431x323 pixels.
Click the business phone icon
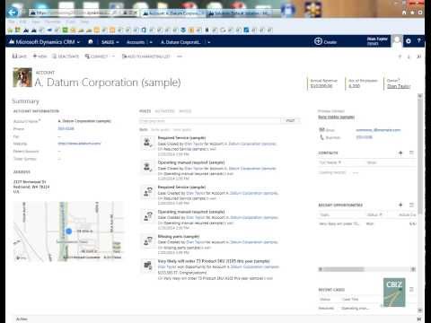321,137
